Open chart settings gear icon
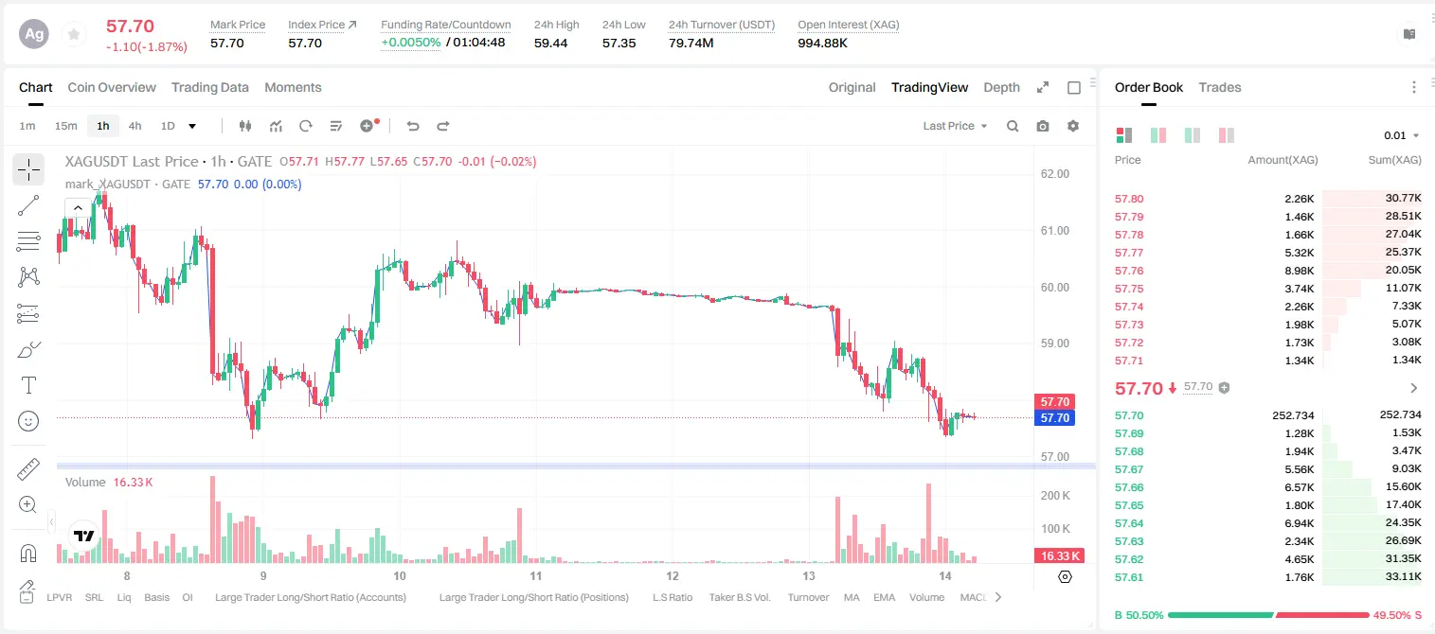Image resolution: width=1435 pixels, height=634 pixels. click(x=1073, y=126)
